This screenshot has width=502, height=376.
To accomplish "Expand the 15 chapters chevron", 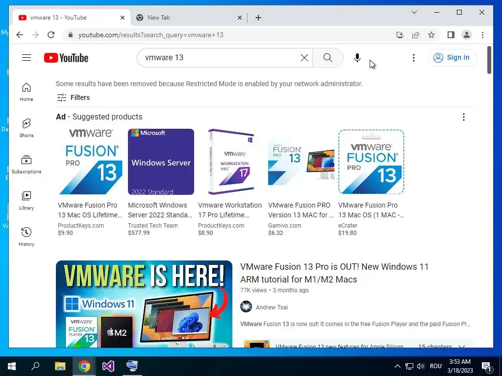I will pyautogui.click(x=461, y=346).
